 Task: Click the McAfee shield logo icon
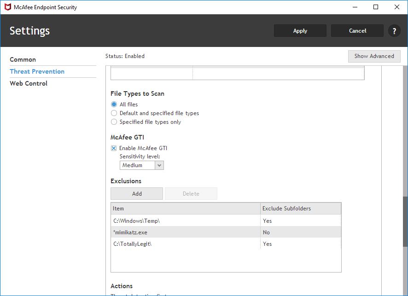8,7
